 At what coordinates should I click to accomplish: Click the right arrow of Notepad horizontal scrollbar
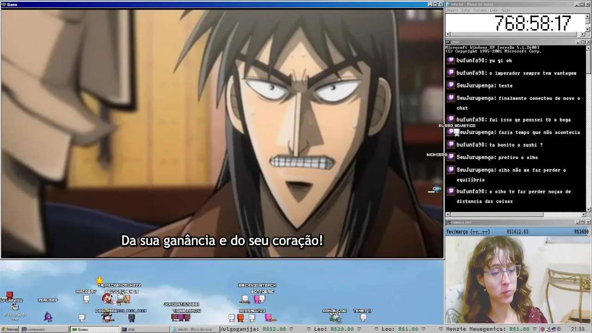coord(583,34)
